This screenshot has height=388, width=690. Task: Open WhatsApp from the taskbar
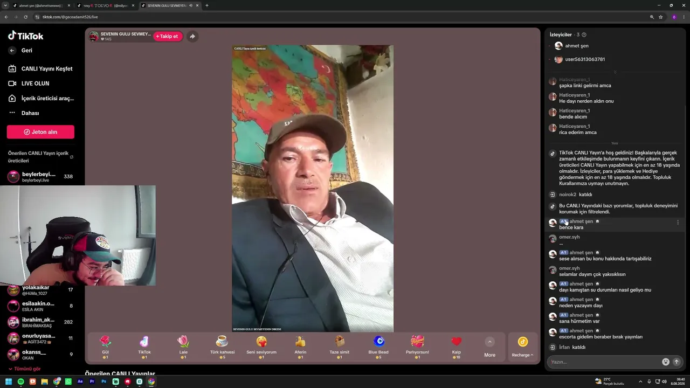68,382
